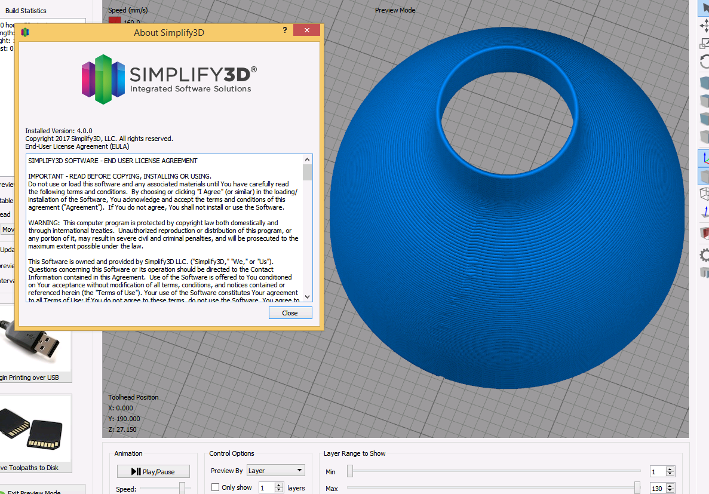The image size is (709, 494).
Task: Click the Max layer range slider handle
Action: [637, 487]
